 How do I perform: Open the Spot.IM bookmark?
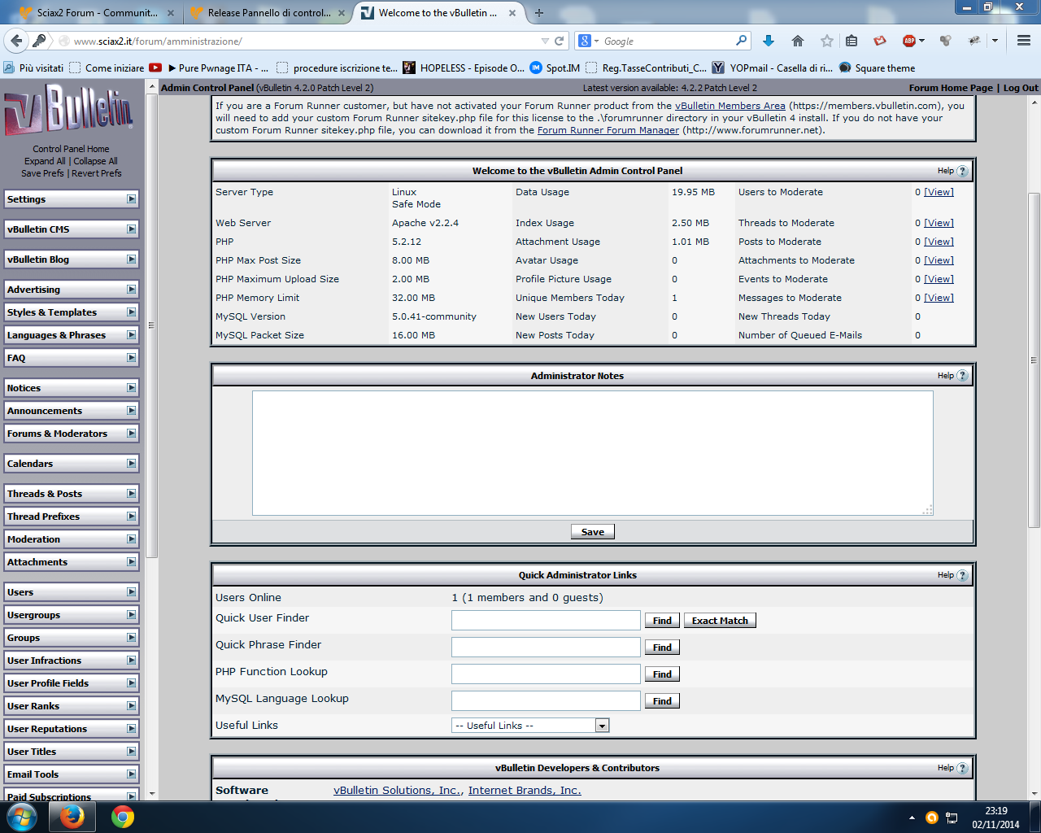point(555,68)
